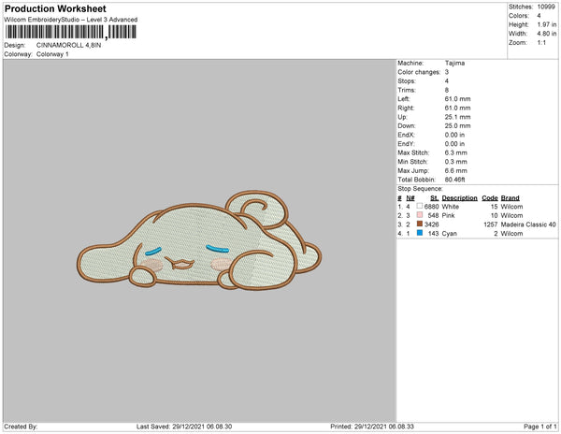Image resolution: width=561 pixels, height=434 pixels.
Task: Click the Last Saved timestamp in footer
Action: click(184, 427)
